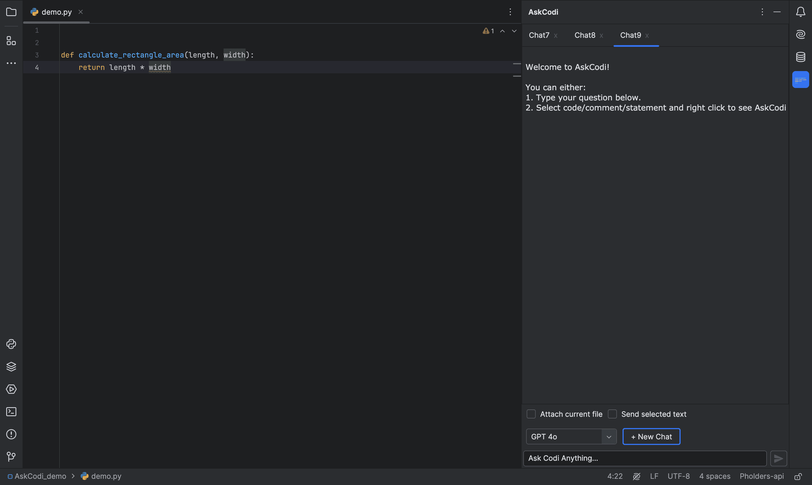
Task: Enable Send selected text checkbox
Action: (x=612, y=414)
